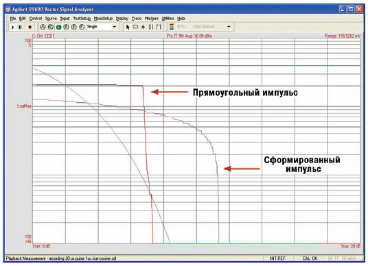Select trace E toolbar icon
368x266 pixels.
tap(74, 27)
